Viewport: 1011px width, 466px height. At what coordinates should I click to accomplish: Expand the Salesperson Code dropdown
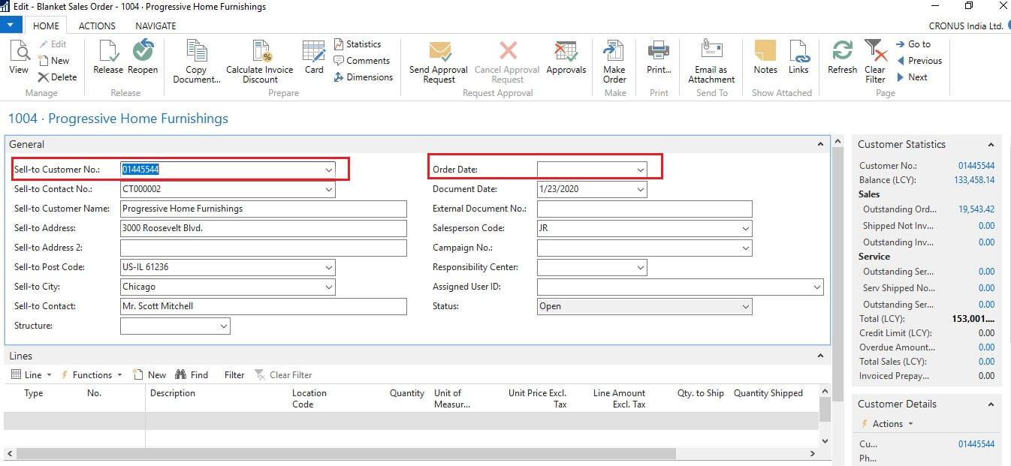pyautogui.click(x=745, y=228)
